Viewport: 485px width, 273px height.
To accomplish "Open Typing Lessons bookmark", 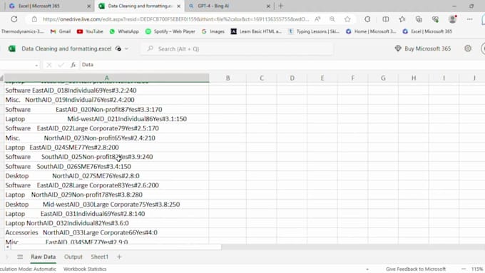I will (314, 31).
